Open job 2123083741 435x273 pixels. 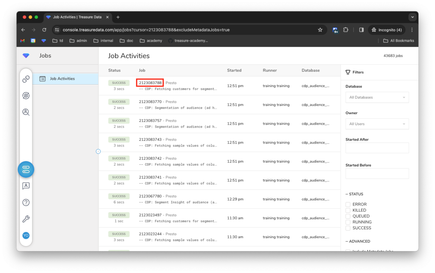(x=150, y=177)
